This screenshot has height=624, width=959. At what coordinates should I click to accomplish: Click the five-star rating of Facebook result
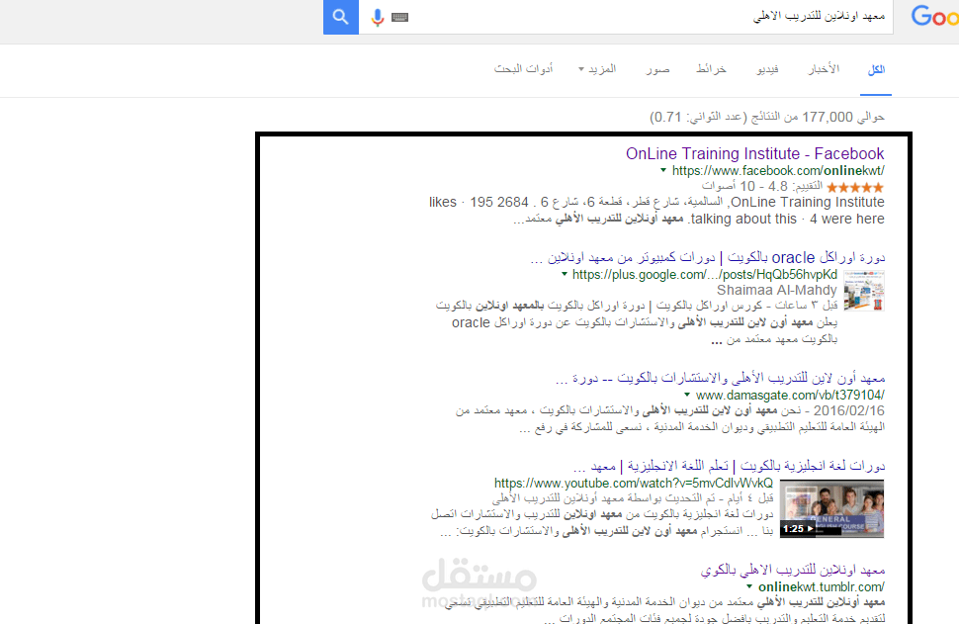pos(855,187)
